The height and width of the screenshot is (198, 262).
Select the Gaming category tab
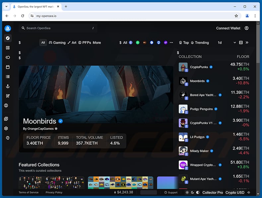click(x=57, y=42)
